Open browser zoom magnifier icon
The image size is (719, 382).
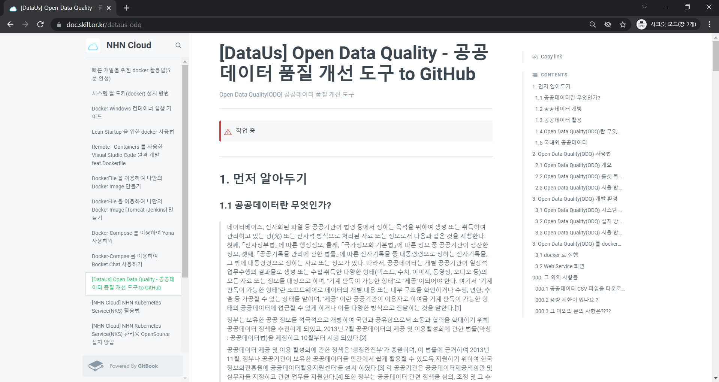[593, 24]
